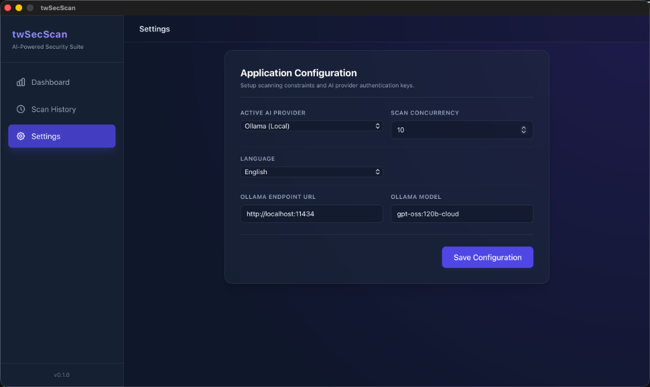Click the Settings page header title

(155, 29)
